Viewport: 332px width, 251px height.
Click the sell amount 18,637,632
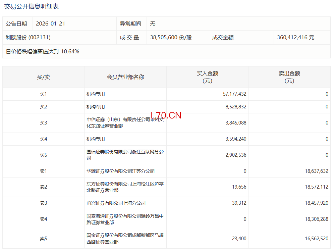tap(317, 171)
